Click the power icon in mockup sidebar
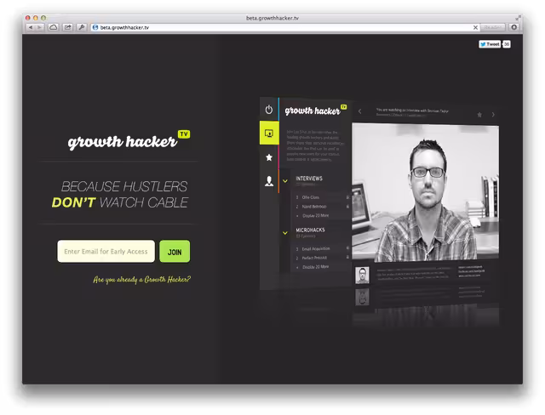 (269, 110)
